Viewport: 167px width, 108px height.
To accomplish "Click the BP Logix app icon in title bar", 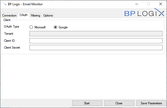I will click(x=4, y=4).
